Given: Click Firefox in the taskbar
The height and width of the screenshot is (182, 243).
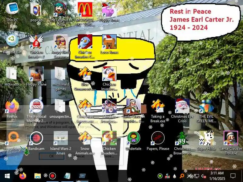Looking at the screenshot, I should tap(23, 176).
